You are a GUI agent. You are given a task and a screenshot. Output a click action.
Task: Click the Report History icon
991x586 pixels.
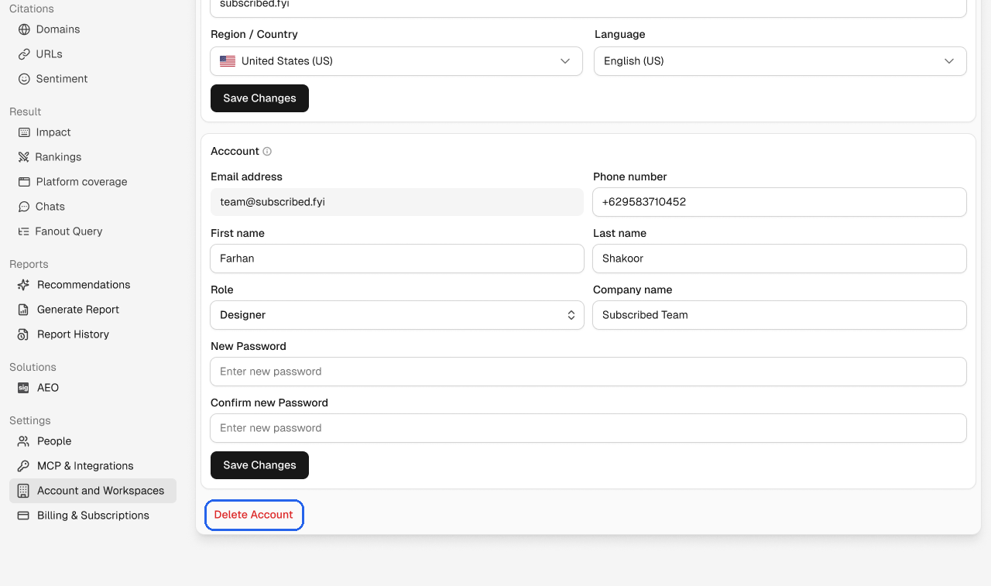[x=23, y=334]
